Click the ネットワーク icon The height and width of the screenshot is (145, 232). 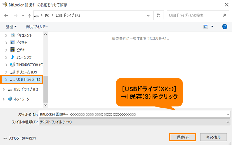(10, 99)
